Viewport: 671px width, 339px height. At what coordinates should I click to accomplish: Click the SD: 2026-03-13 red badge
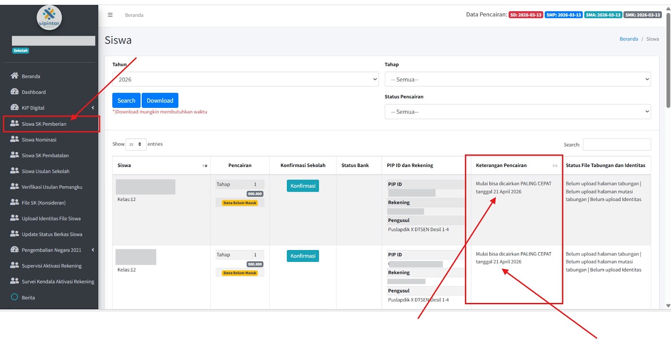coord(526,15)
